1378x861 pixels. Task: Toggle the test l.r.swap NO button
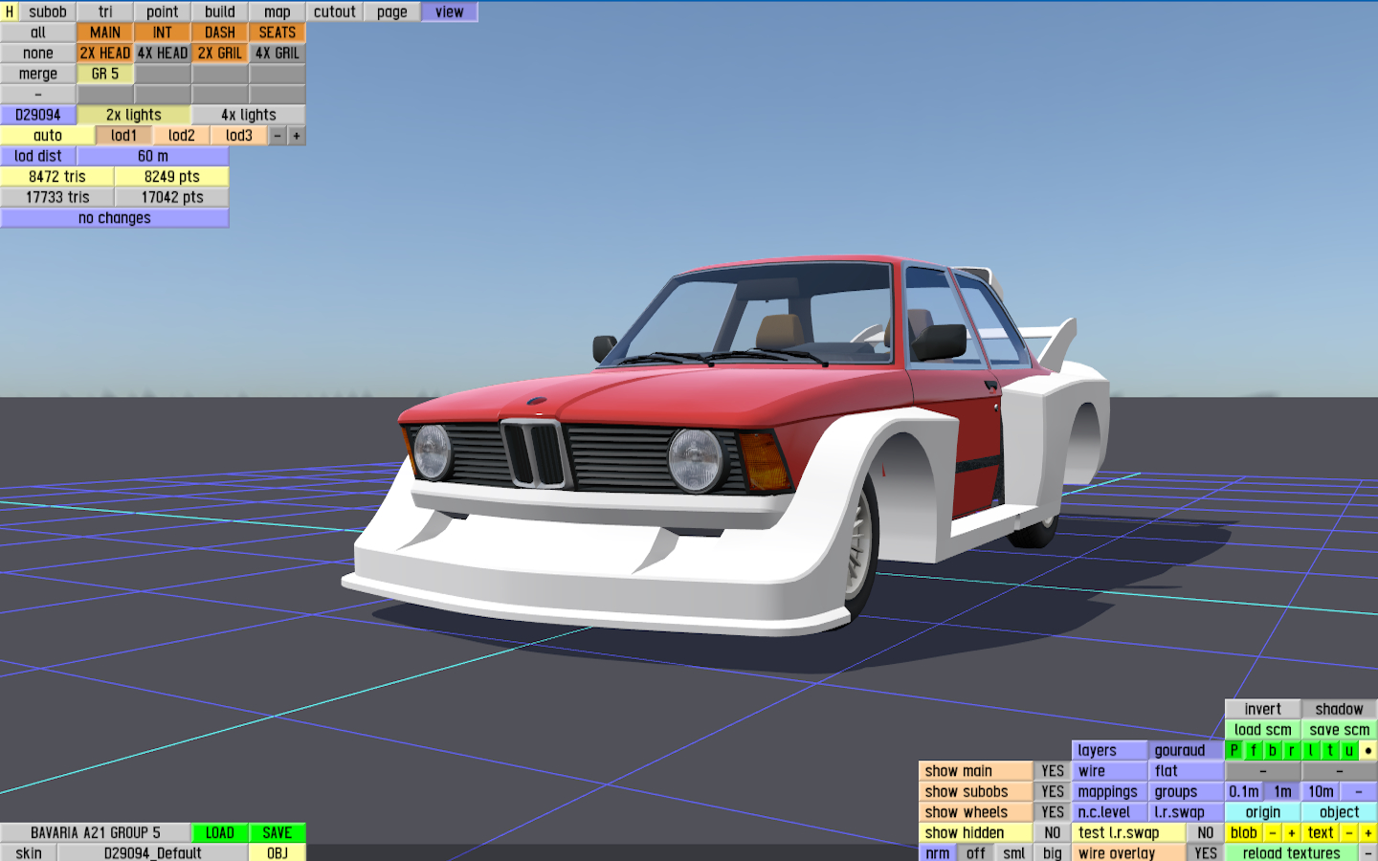point(1206,833)
